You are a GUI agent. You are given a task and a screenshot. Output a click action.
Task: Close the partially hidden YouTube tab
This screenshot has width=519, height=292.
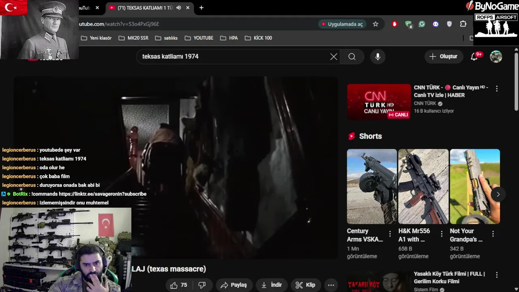click(x=97, y=8)
